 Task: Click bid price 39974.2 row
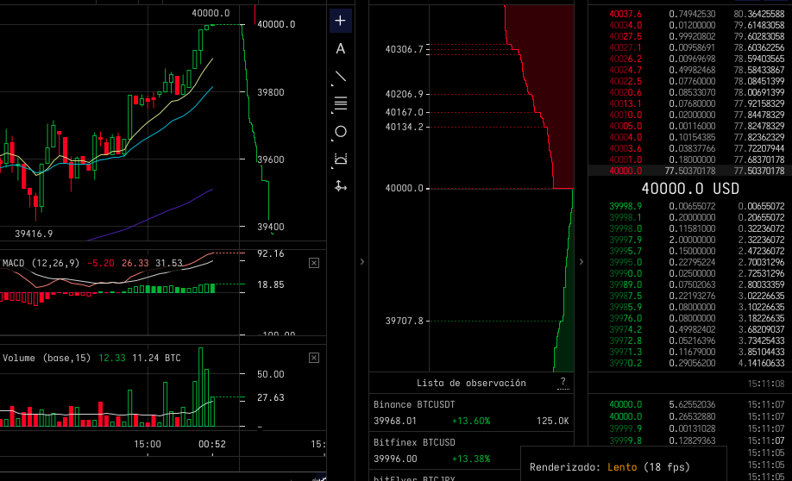click(x=689, y=329)
